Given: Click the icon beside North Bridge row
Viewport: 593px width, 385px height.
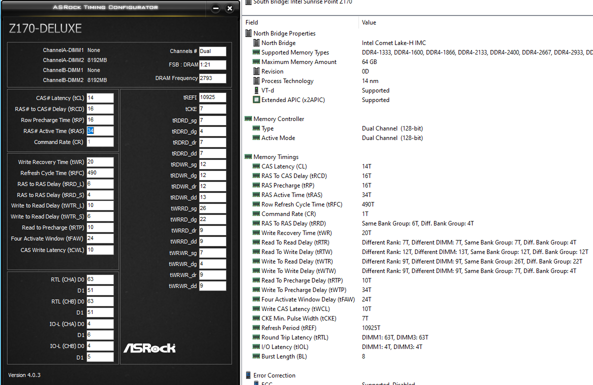Looking at the screenshot, I should (x=256, y=42).
